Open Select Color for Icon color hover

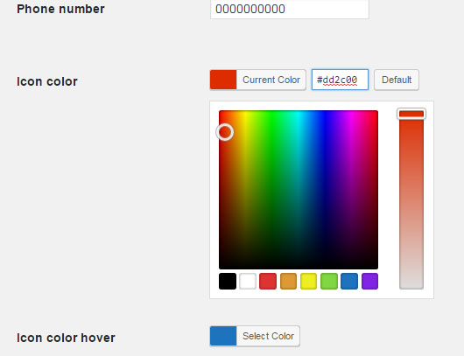point(255,336)
